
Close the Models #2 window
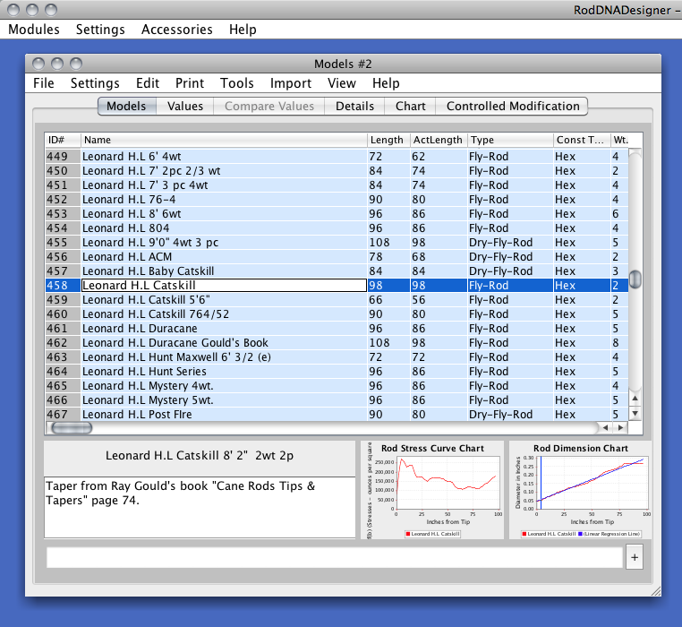[x=38, y=64]
